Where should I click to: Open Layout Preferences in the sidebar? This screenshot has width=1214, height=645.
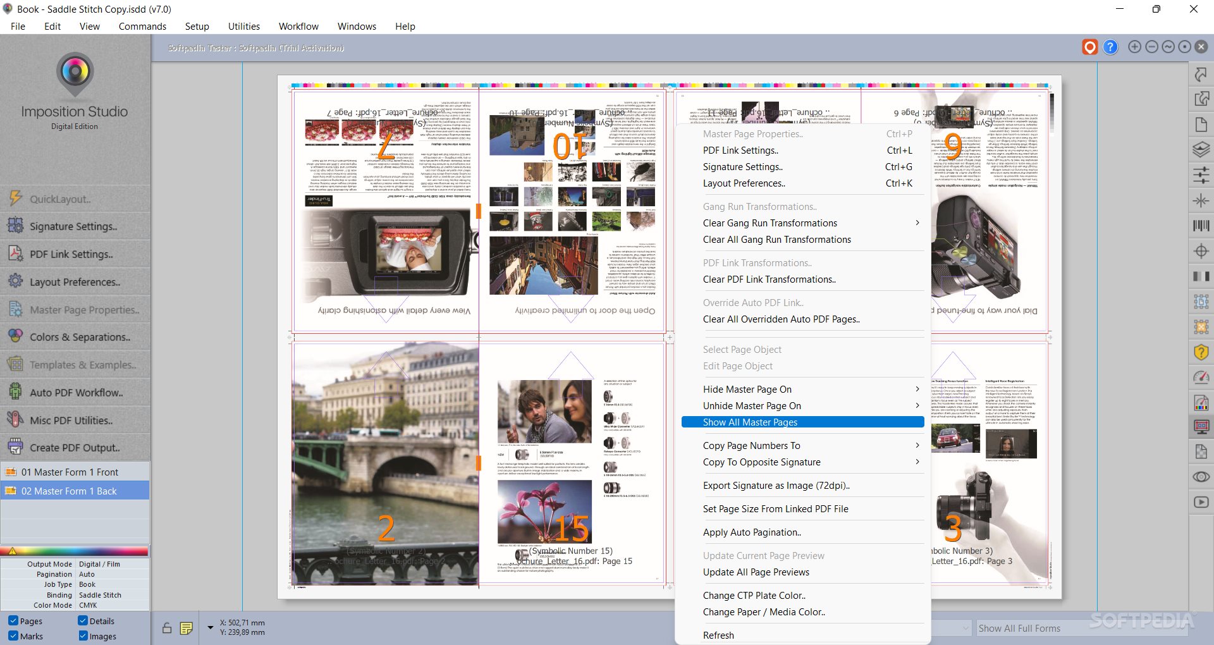75,282
